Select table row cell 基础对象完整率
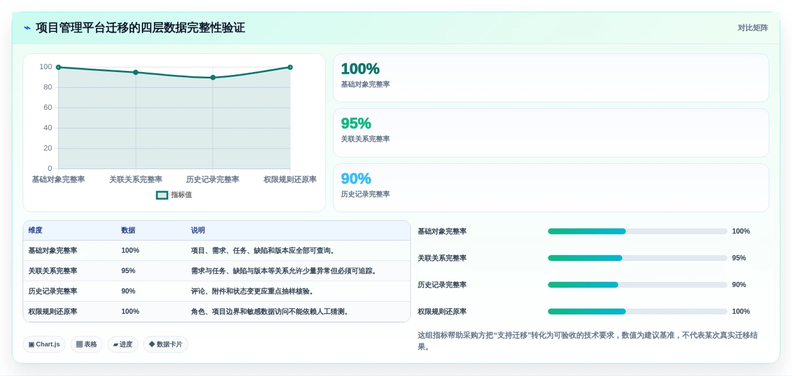 (x=53, y=251)
